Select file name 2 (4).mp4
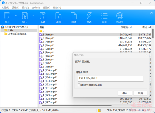This screenshot has width=155, height=113. click(49, 53)
